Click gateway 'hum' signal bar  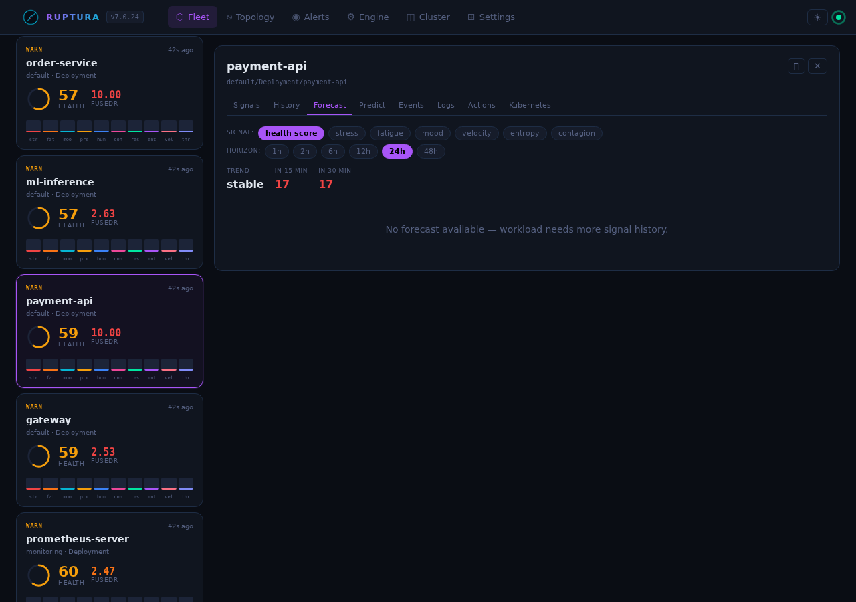101,484
